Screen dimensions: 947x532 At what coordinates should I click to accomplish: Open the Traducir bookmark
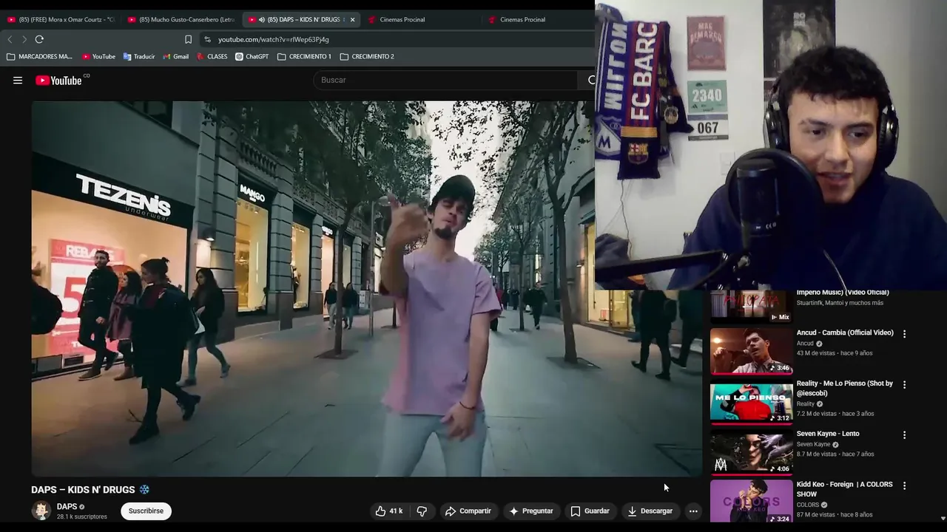point(139,56)
